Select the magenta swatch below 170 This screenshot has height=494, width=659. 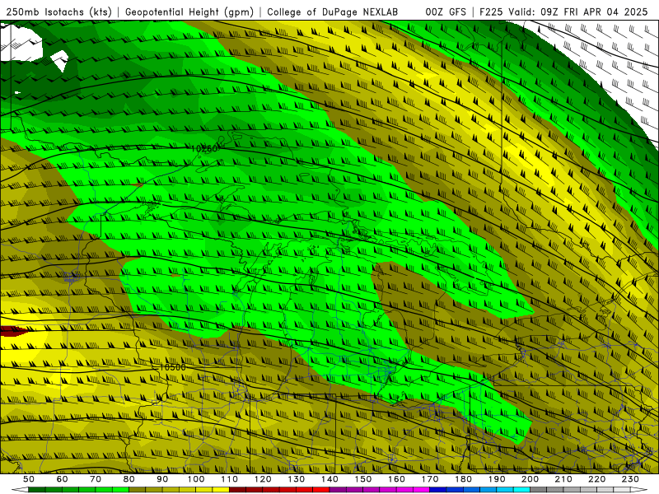click(x=421, y=490)
